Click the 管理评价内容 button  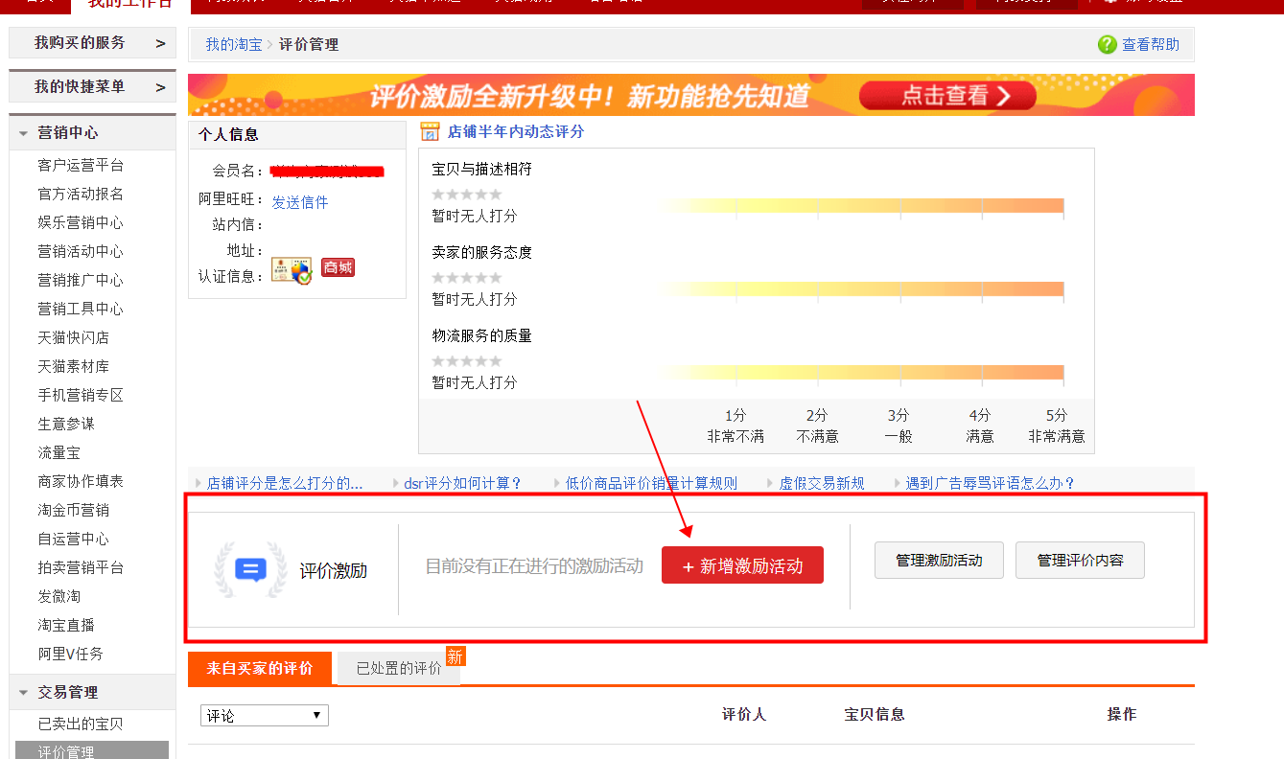pyautogui.click(x=1080, y=560)
